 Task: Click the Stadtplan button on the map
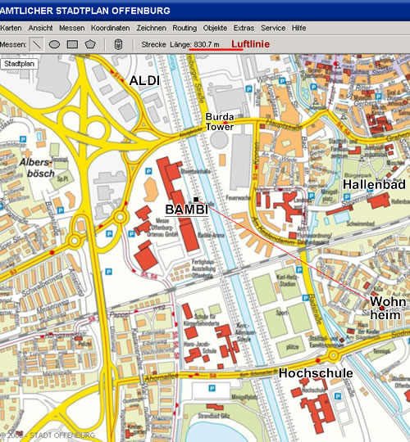pos(19,64)
